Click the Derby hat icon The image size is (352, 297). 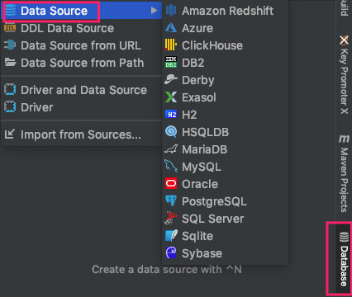171,80
